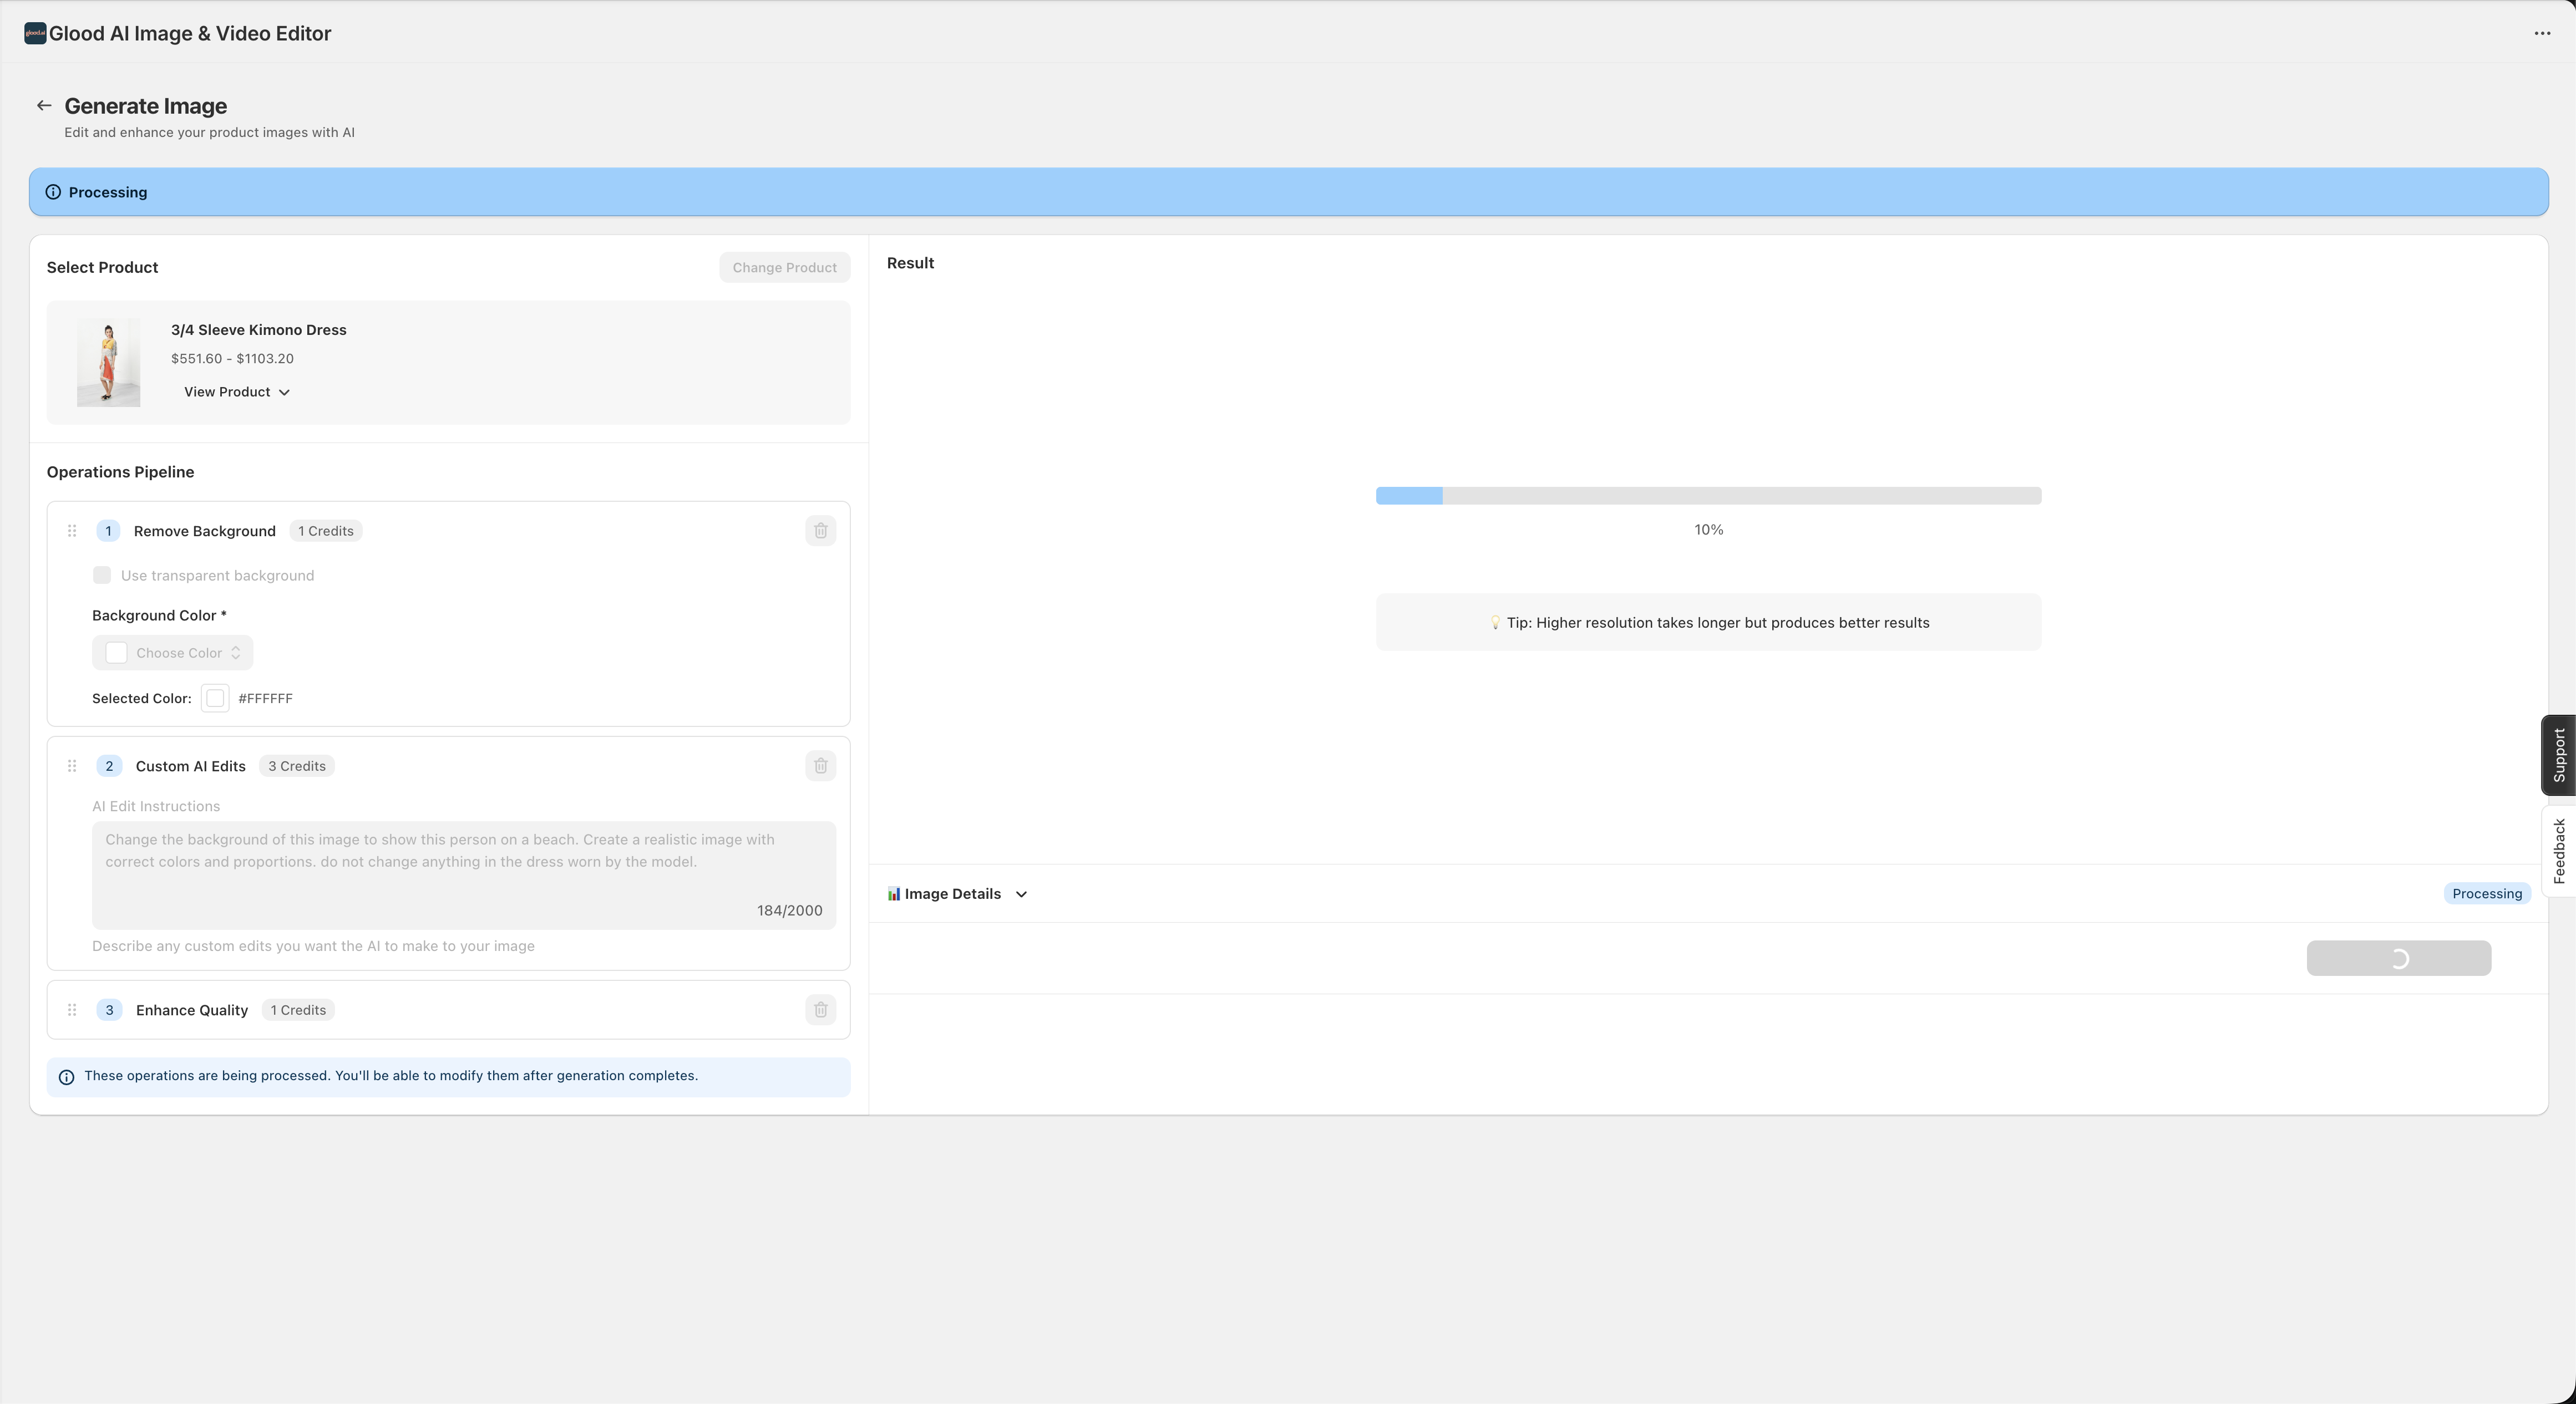Open the Choose Color dropdown

click(x=173, y=653)
